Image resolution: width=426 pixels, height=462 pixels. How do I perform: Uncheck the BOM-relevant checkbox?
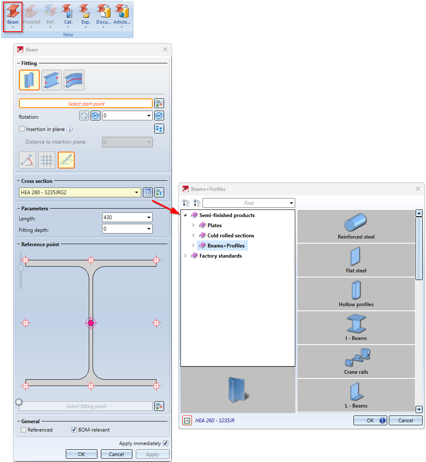coord(74,429)
